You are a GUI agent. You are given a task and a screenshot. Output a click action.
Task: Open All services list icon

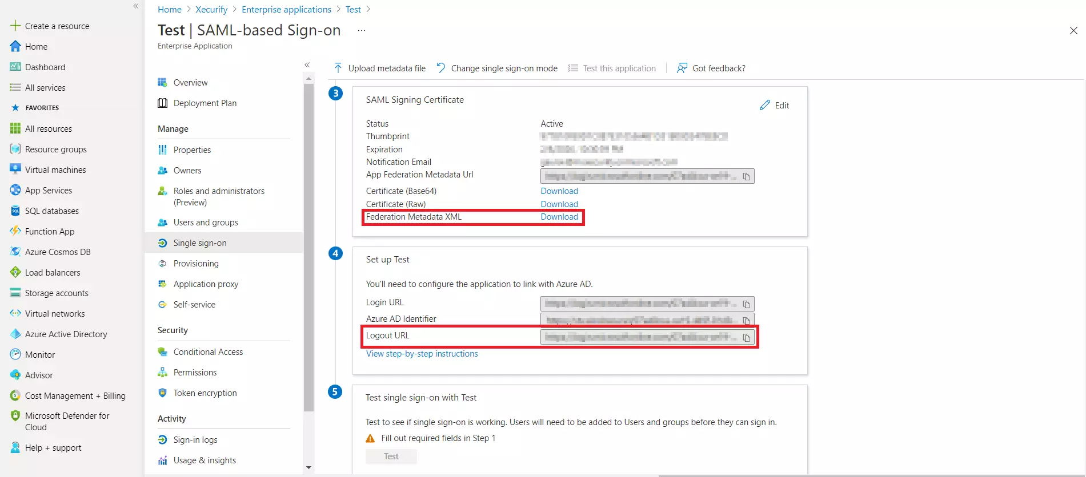click(15, 87)
